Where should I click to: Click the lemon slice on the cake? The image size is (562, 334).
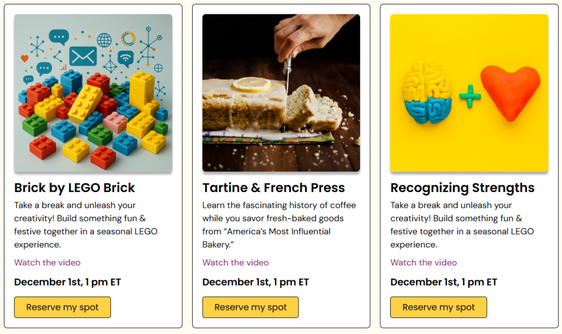(x=251, y=84)
